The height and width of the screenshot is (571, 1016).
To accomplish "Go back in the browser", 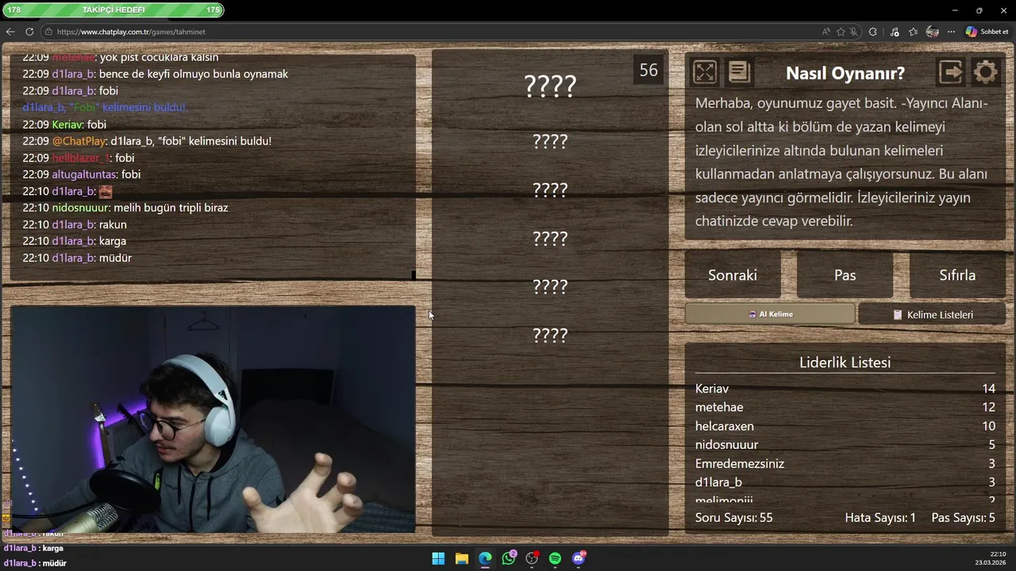I will (x=10, y=32).
